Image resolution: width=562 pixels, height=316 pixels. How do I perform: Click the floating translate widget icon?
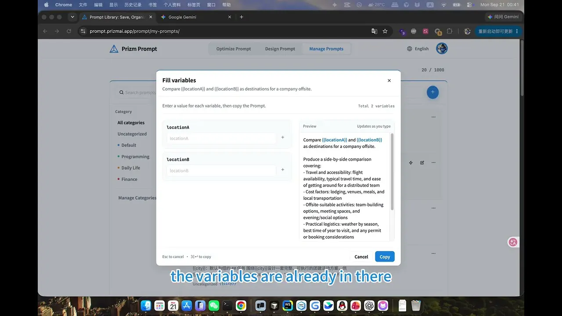[513, 242]
